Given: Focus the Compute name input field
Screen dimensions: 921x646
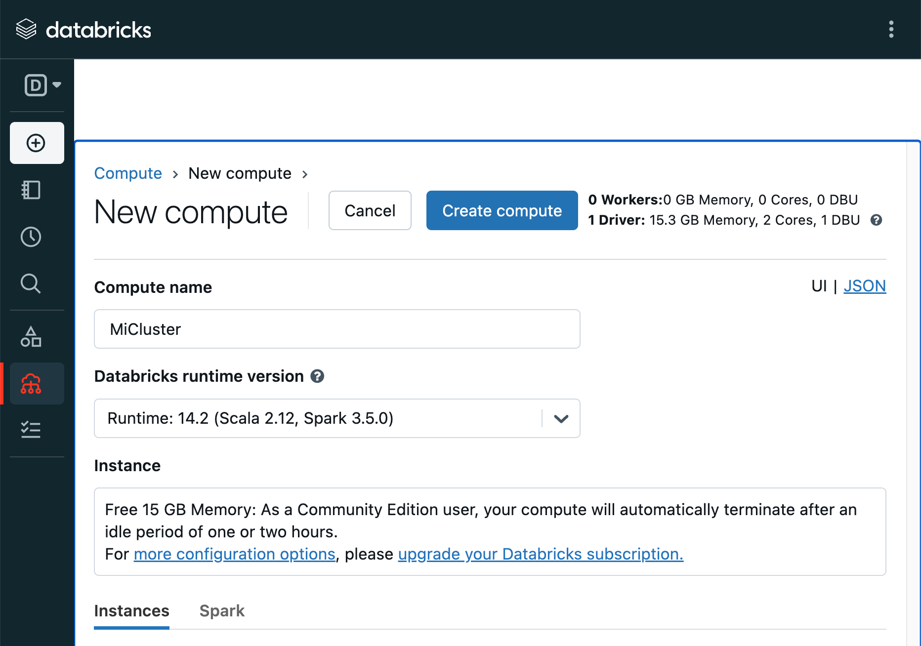Looking at the screenshot, I should [x=337, y=329].
